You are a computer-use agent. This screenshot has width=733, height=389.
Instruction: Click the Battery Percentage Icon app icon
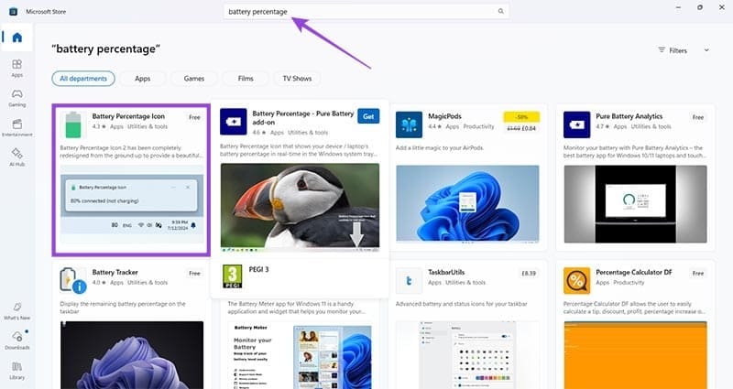(x=73, y=124)
